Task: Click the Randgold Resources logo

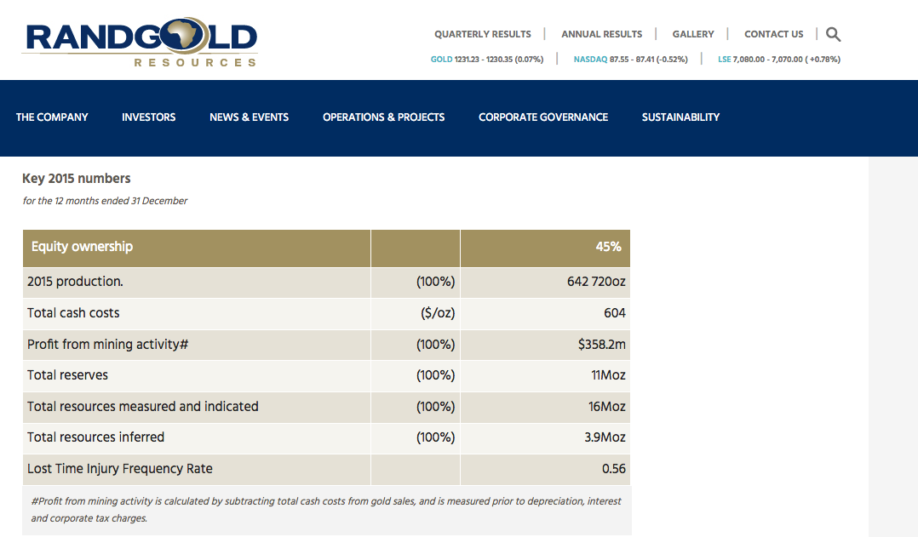Action: [140, 42]
